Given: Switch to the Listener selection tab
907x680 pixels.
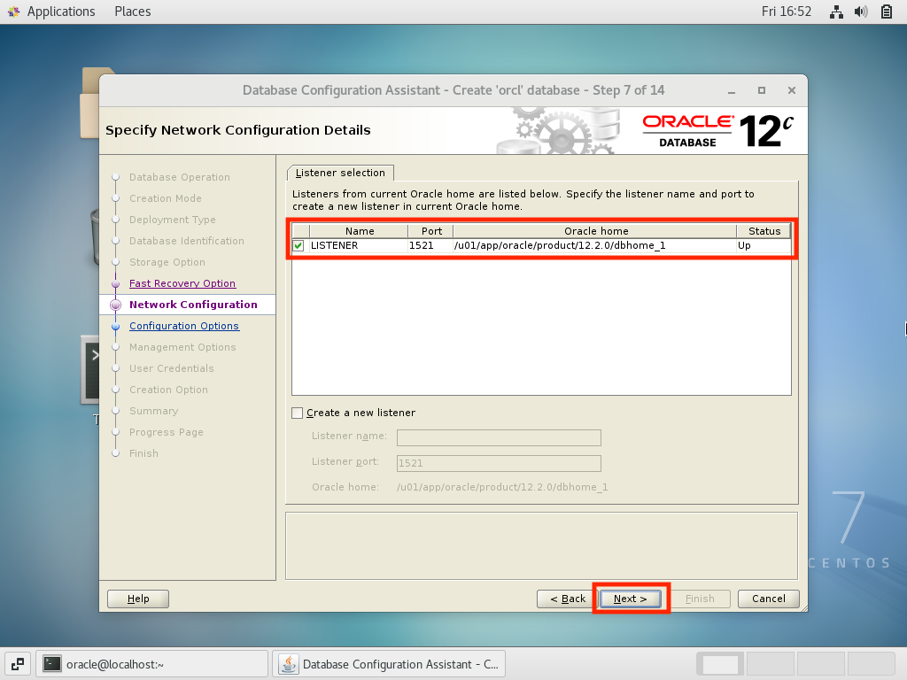Looking at the screenshot, I should [x=340, y=173].
